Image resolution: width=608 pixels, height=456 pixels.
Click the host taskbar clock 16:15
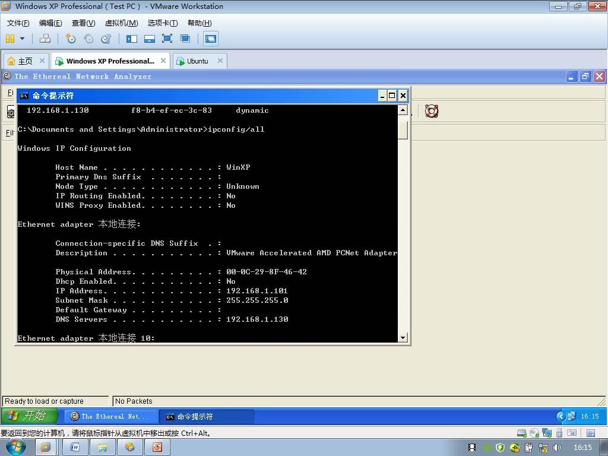(583, 448)
